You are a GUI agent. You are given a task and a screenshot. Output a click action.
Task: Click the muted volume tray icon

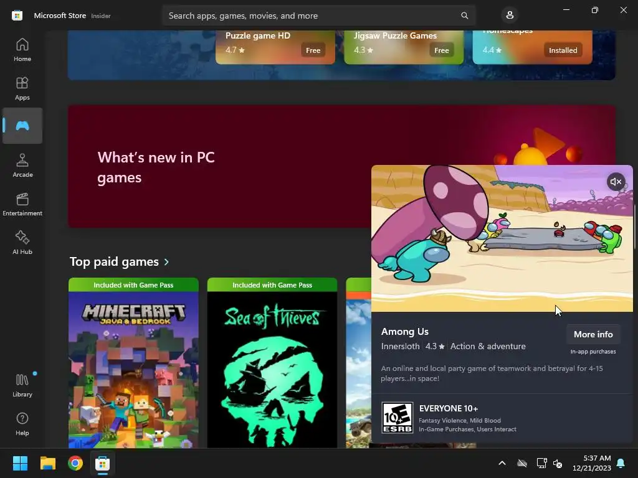click(x=558, y=463)
